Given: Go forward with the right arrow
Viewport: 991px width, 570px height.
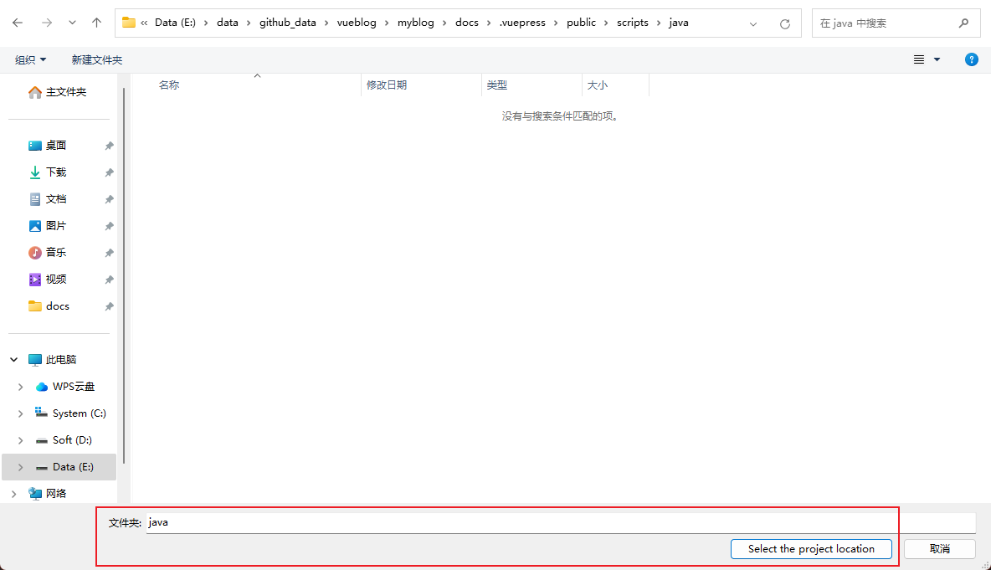Looking at the screenshot, I should (47, 23).
